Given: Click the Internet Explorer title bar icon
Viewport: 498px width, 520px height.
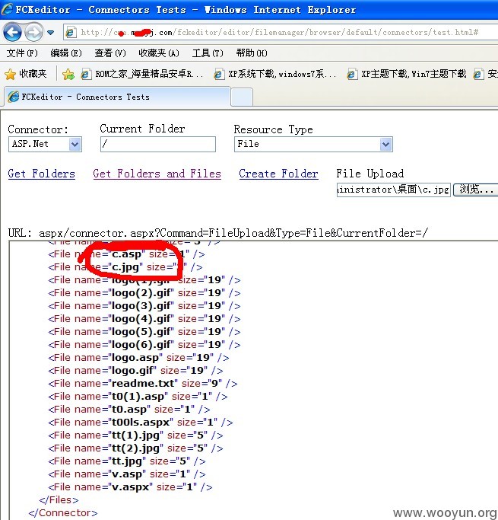Looking at the screenshot, I should pos(8,9).
